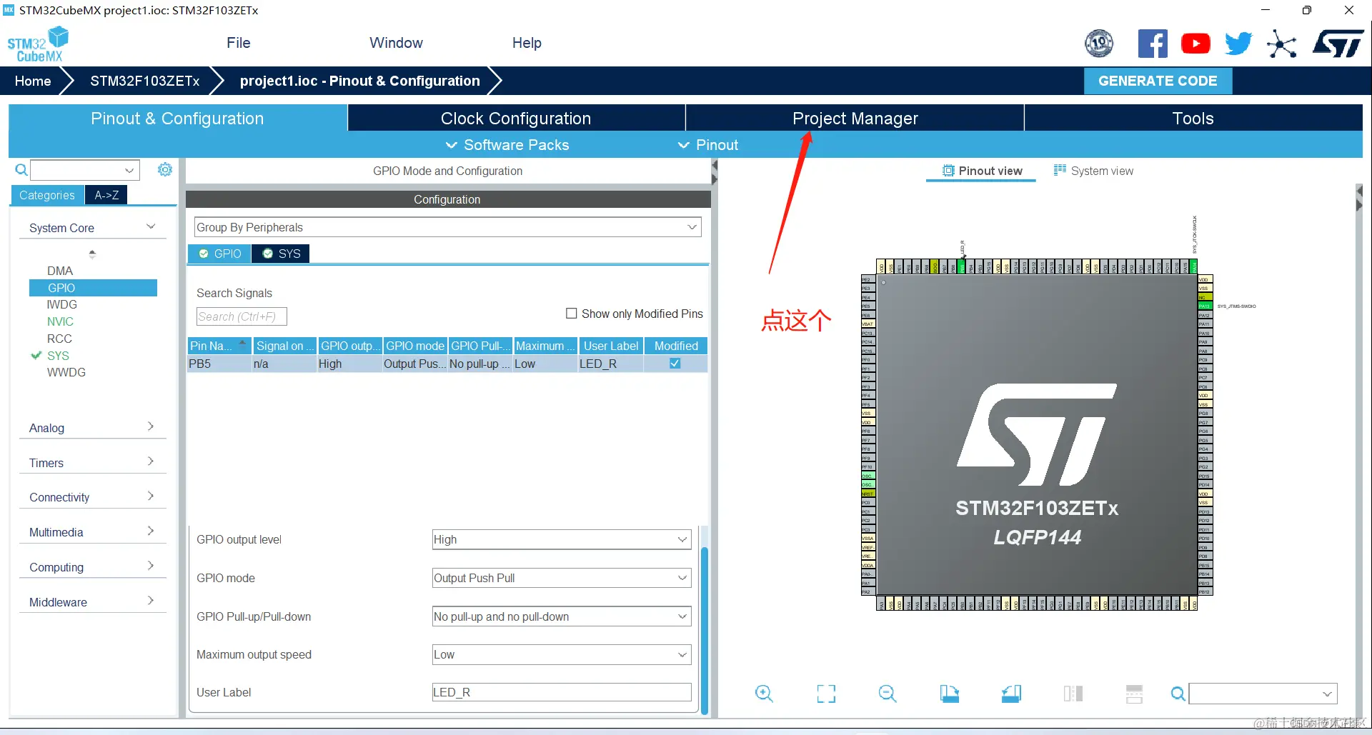Click the STM32CubeMX logo
Screen dimensions: 1372x735
[x=38, y=44]
